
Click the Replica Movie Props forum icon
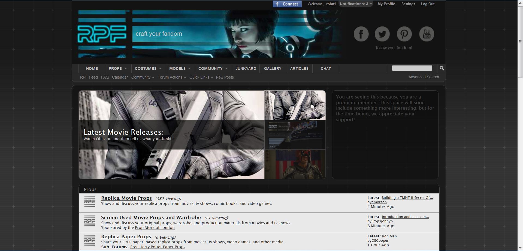(90, 202)
